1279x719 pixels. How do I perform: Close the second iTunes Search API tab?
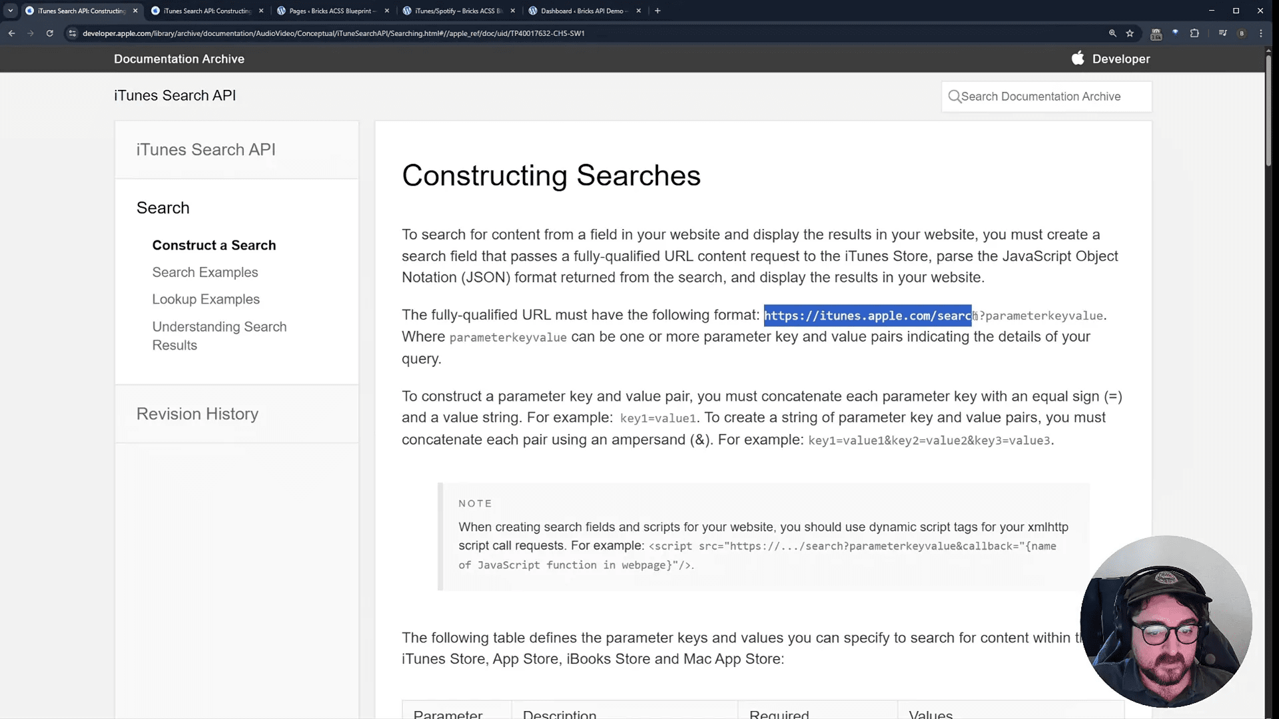pyautogui.click(x=261, y=11)
